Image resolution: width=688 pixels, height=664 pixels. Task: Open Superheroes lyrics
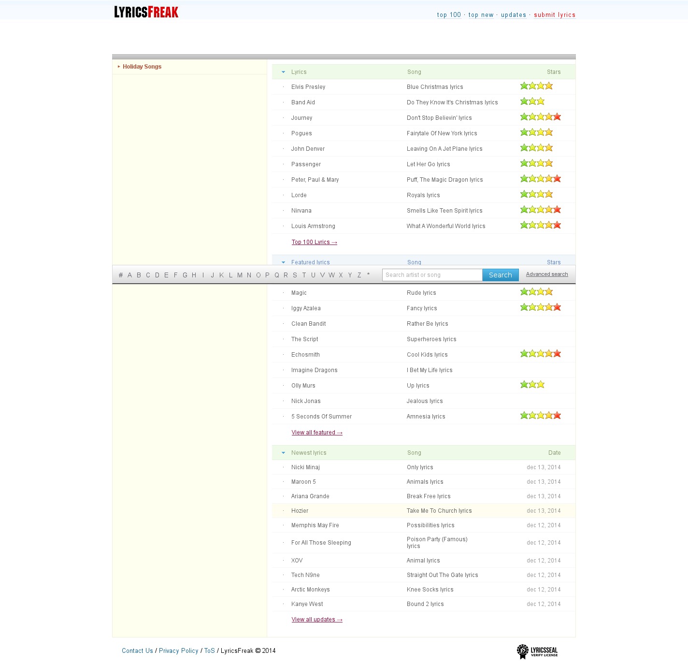click(431, 339)
